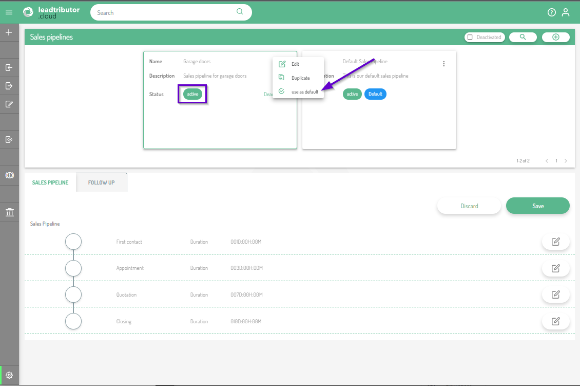This screenshot has height=386, width=580.
Task: Click the add pipeline plus button
Action: click(x=556, y=37)
